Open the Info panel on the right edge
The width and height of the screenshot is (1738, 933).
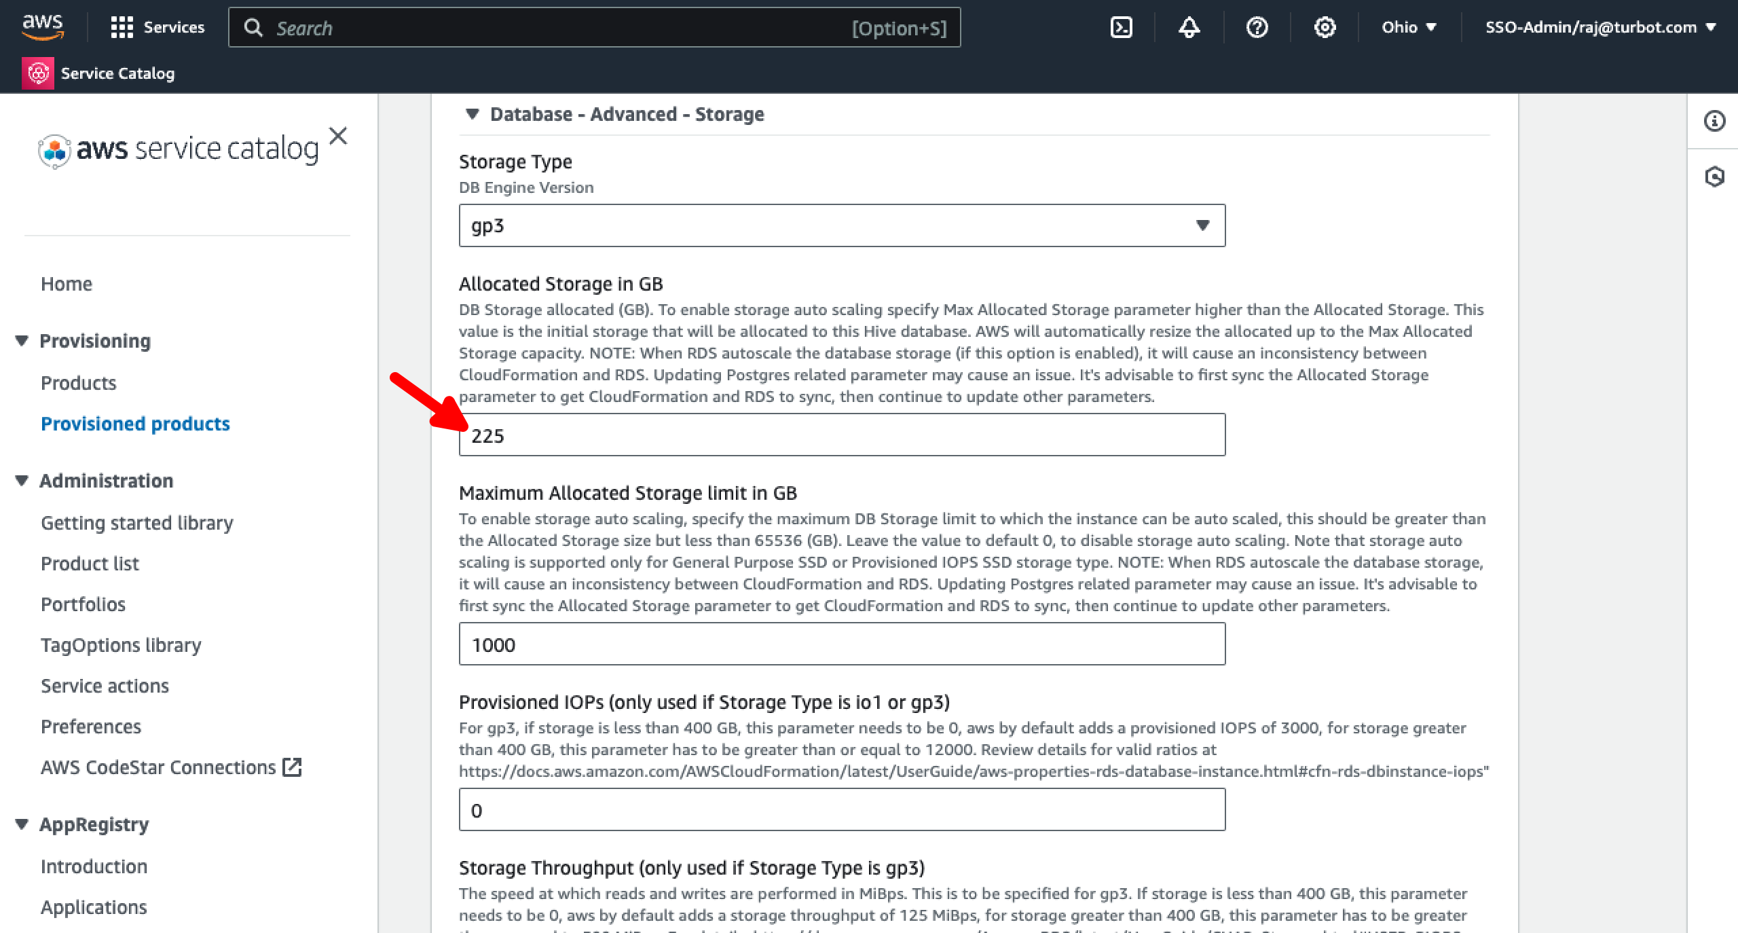click(1714, 121)
